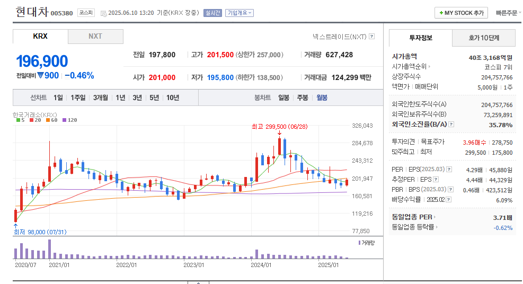Select the 10년 line chart period
This screenshot has height=284, width=523.
(173, 97)
